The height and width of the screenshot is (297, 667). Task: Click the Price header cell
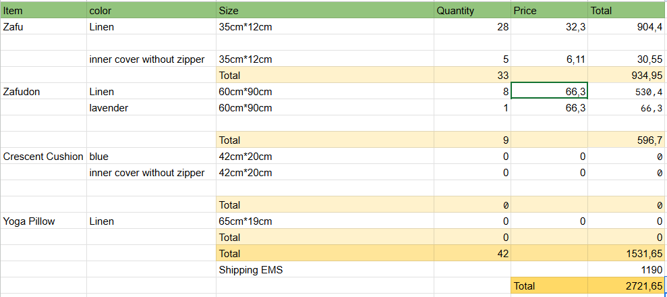point(549,10)
